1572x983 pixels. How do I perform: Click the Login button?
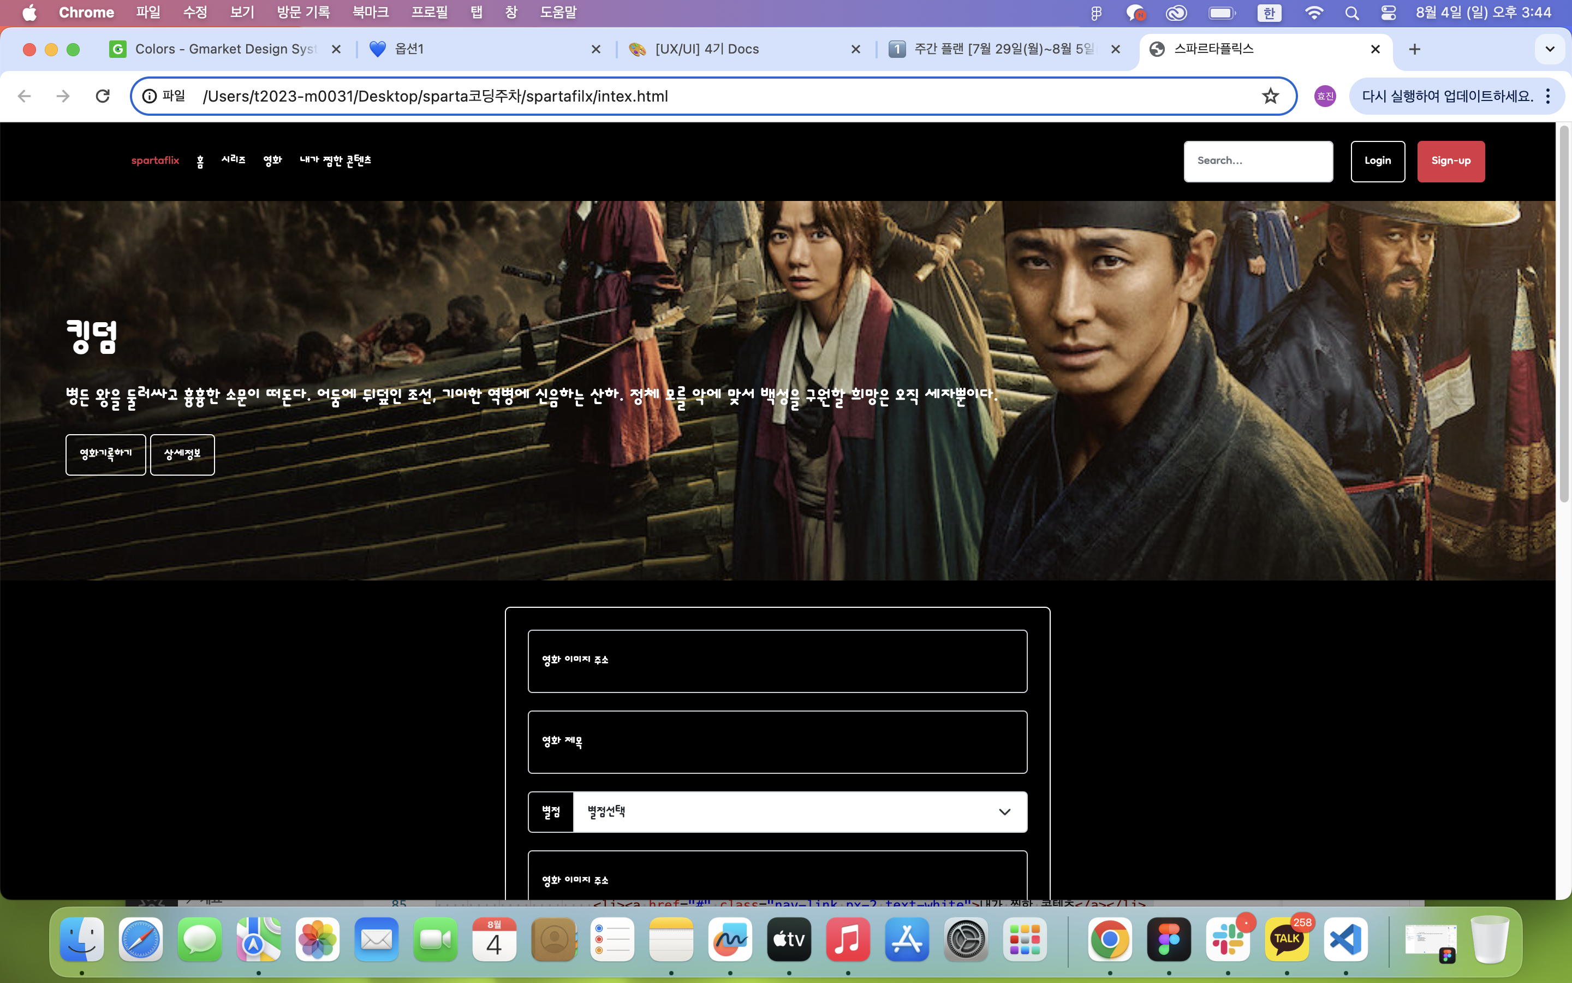(1378, 161)
